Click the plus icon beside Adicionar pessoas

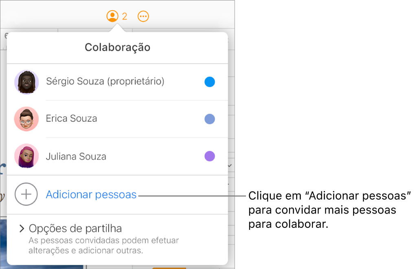coord(26,194)
